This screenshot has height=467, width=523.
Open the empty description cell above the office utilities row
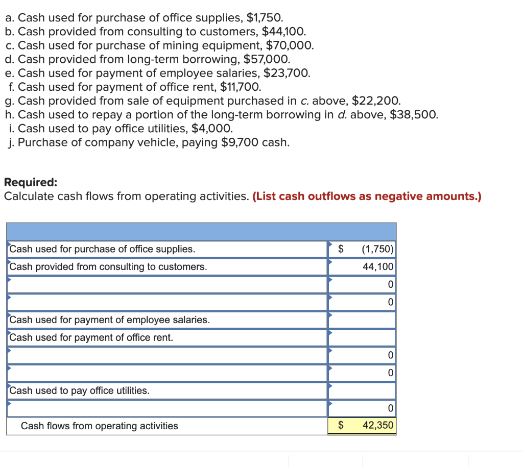click(167, 373)
